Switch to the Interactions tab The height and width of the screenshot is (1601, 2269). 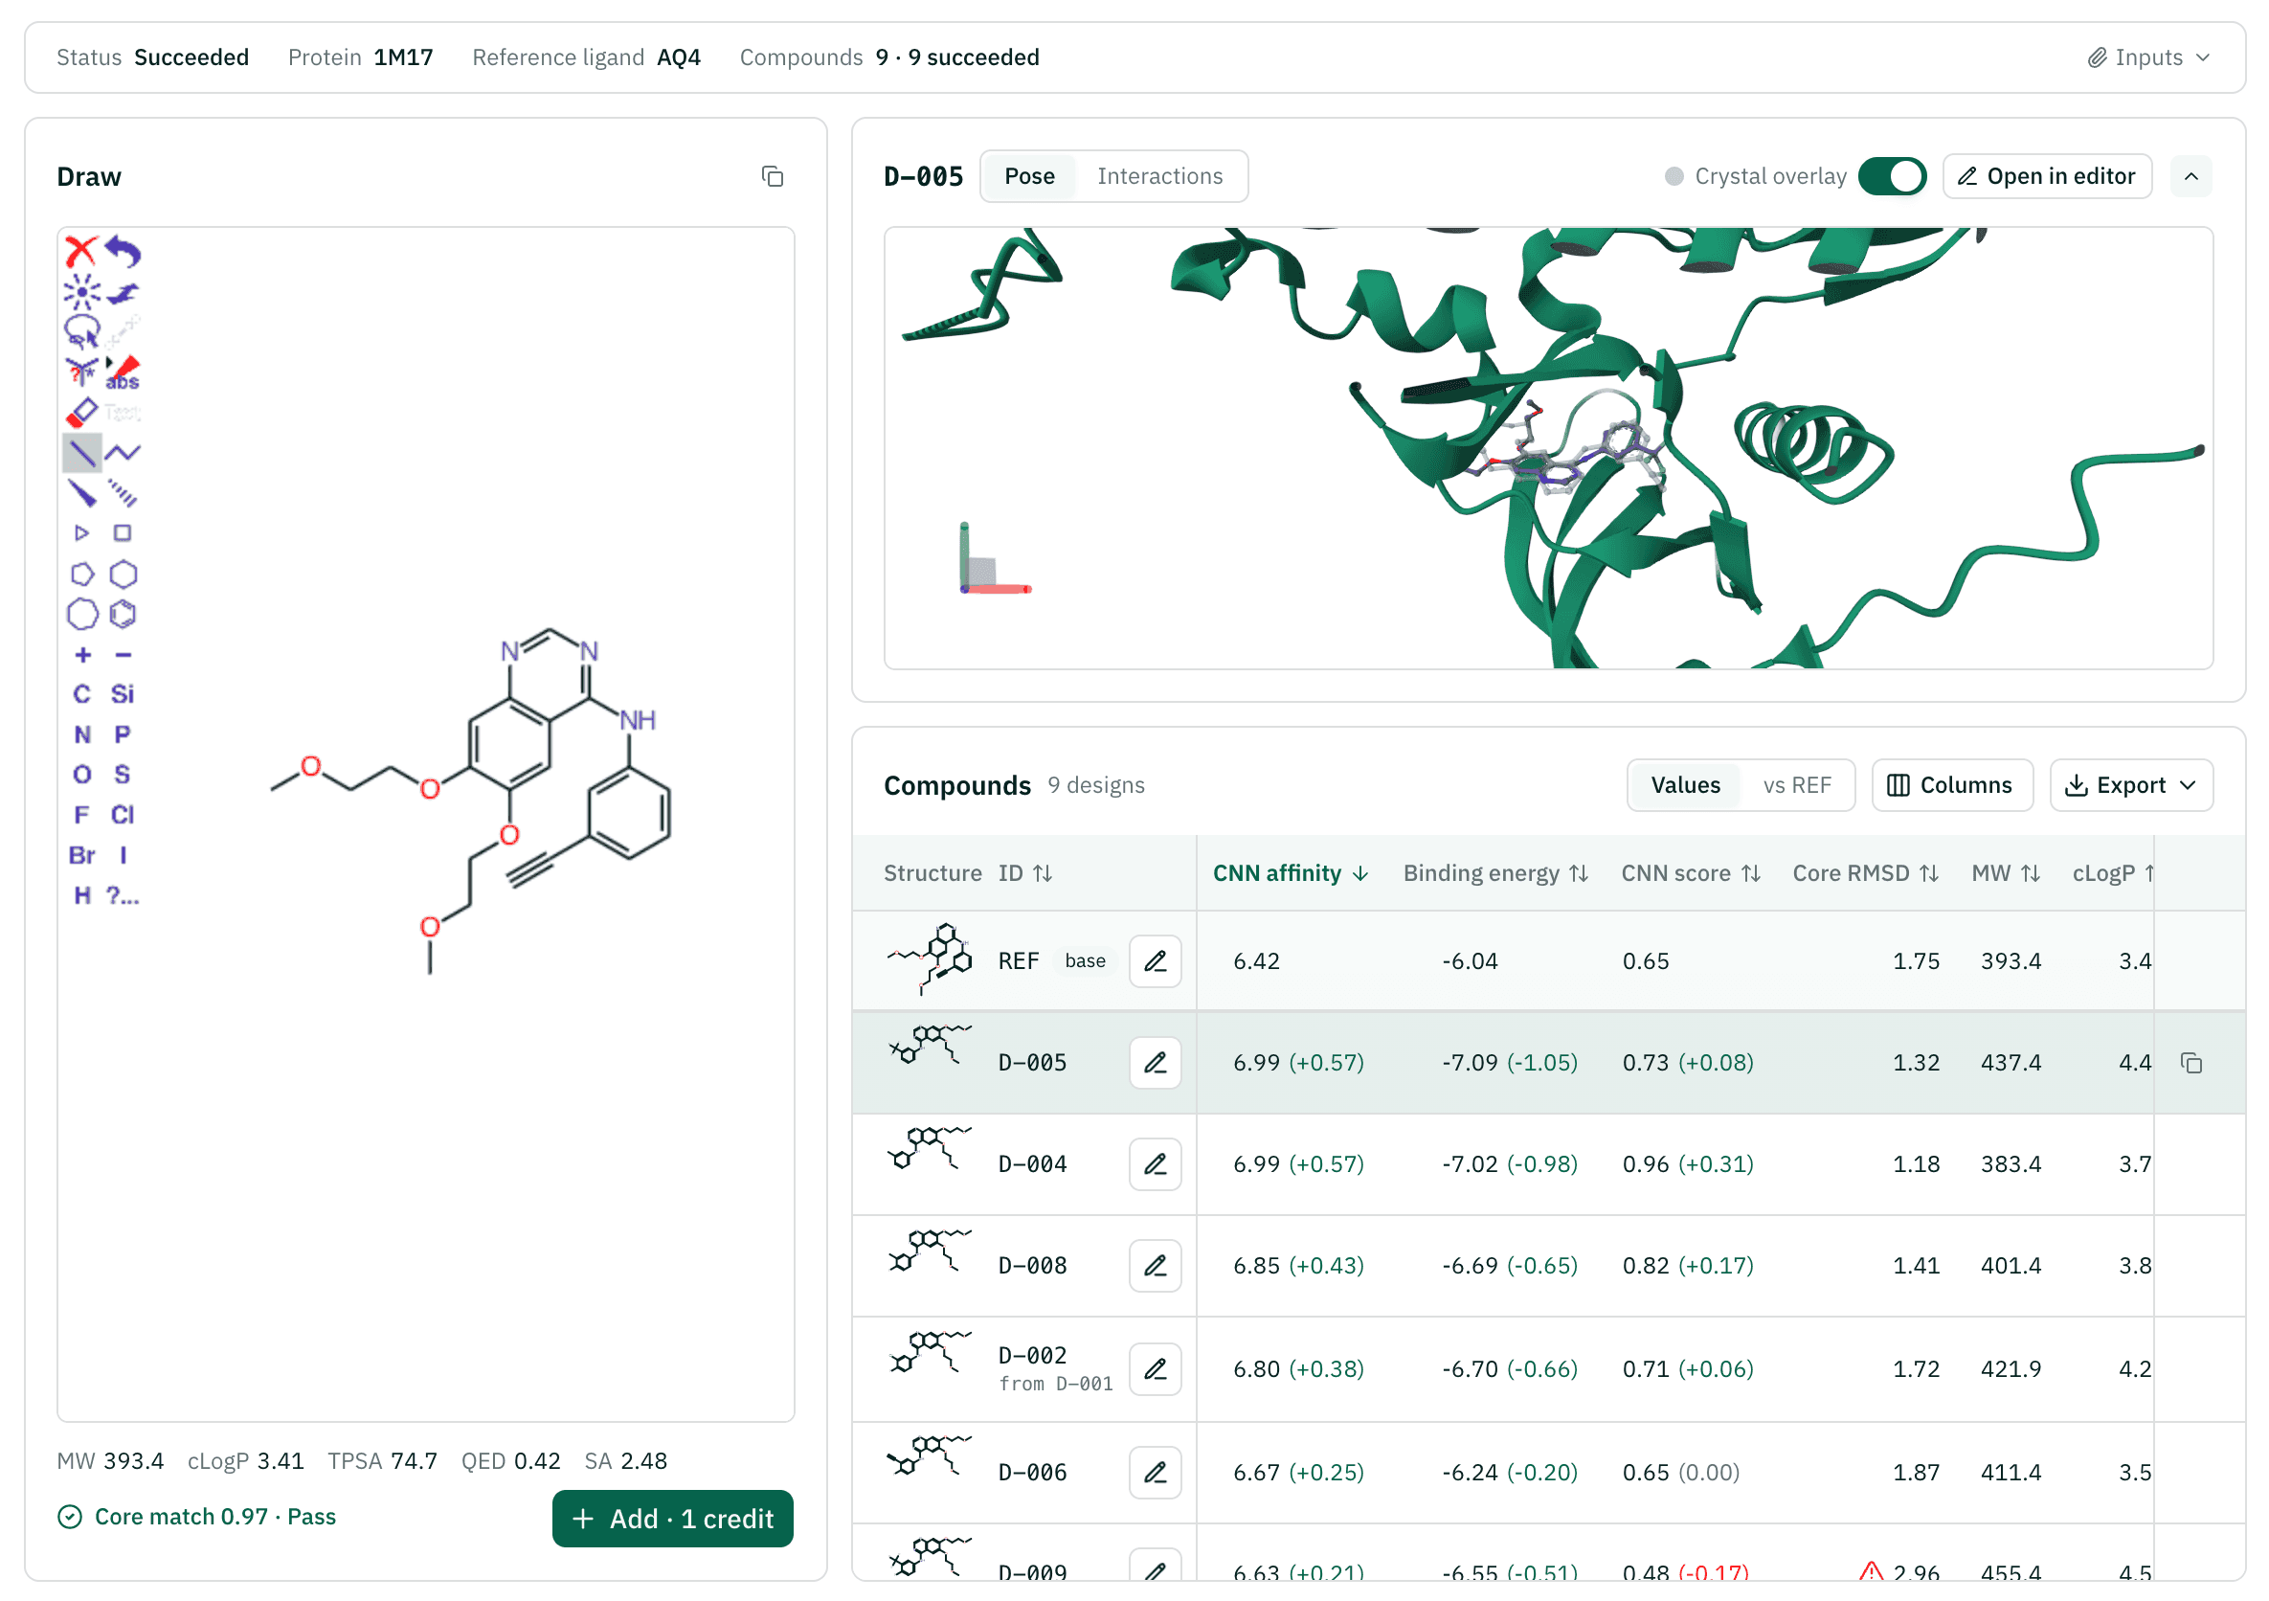(1159, 176)
